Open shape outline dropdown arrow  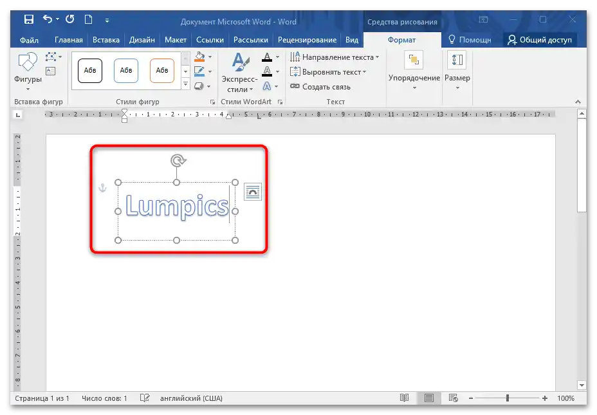[210, 71]
